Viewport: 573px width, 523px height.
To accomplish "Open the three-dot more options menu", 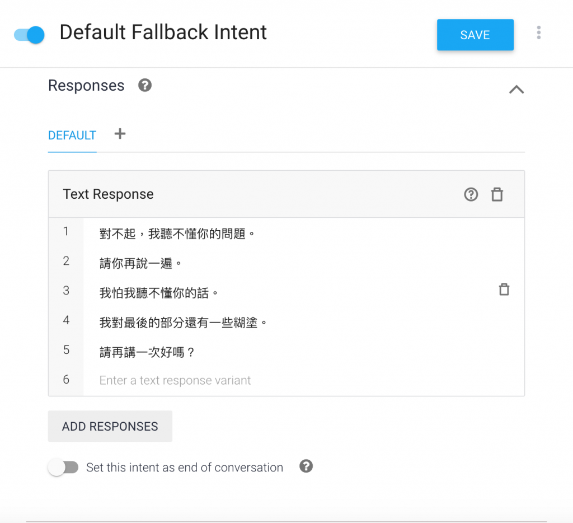I will click(x=538, y=32).
